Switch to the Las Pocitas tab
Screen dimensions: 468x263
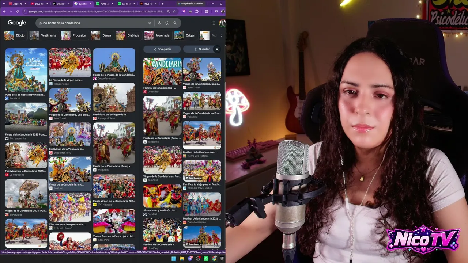pos(126,4)
